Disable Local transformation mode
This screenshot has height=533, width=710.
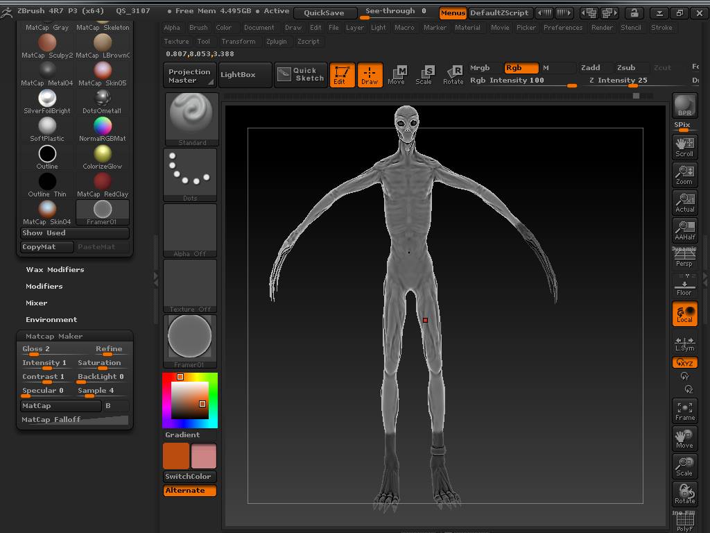click(x=684, y=313)
